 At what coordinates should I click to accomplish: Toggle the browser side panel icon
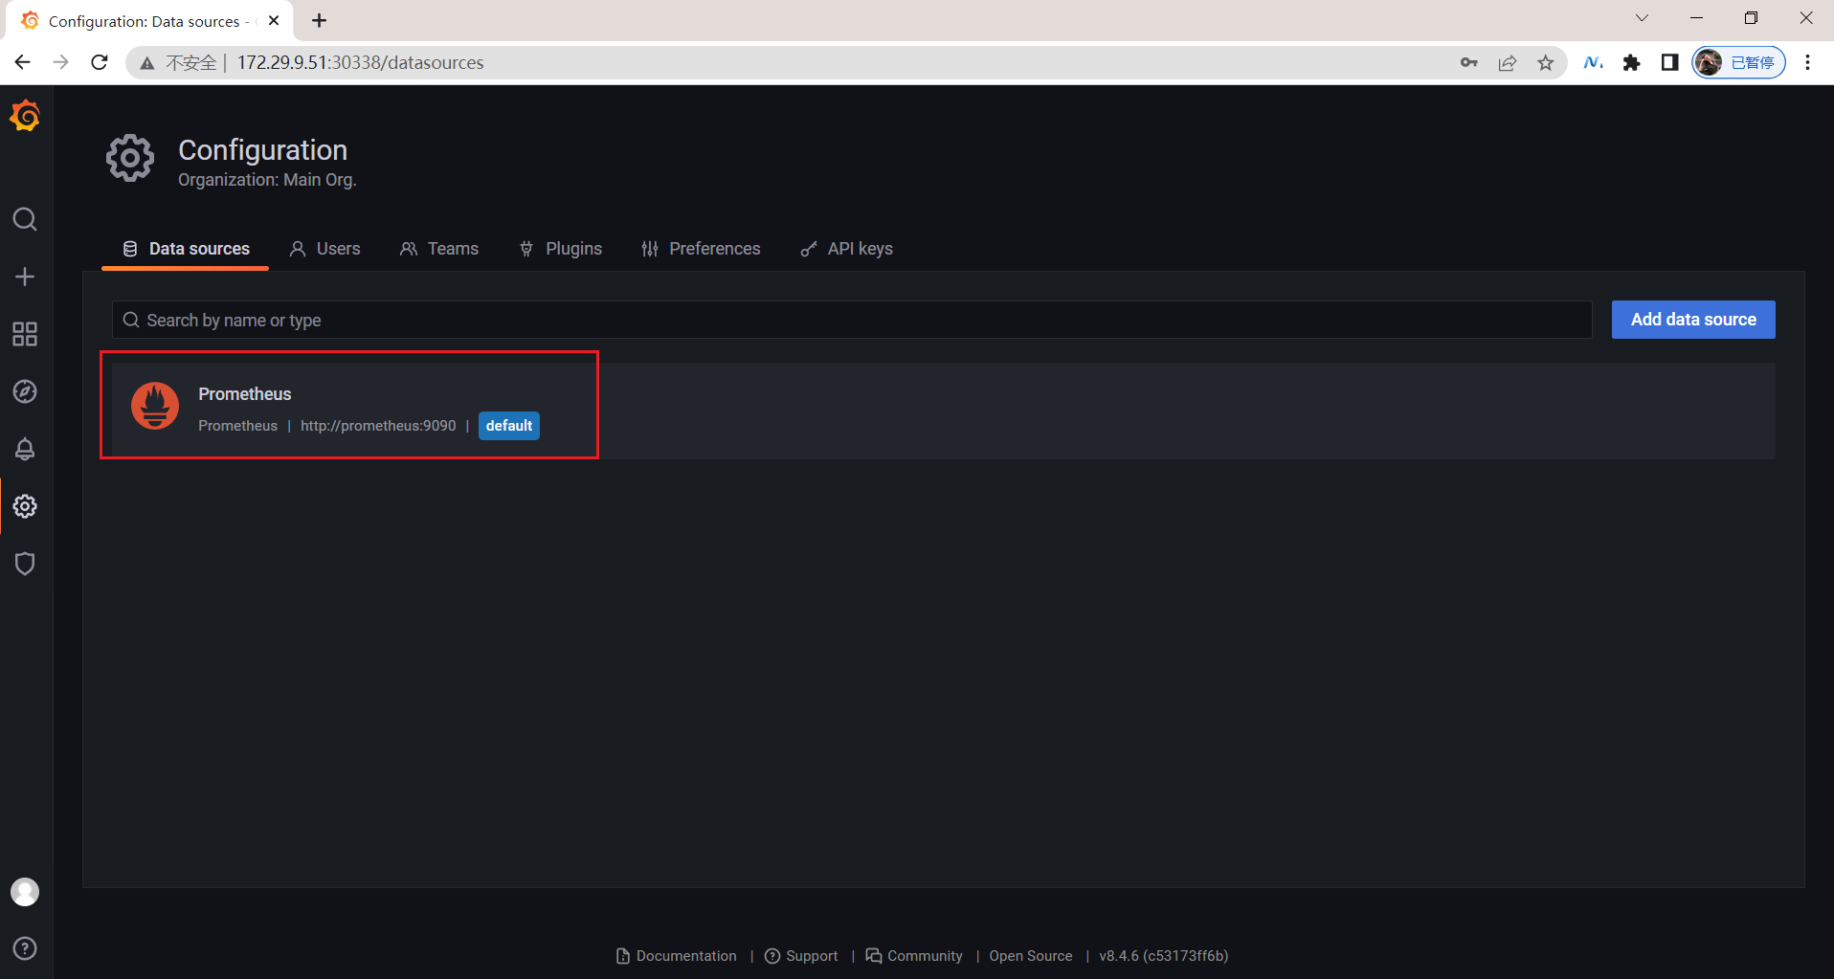pyautogui.click(x=1670, y=63)
